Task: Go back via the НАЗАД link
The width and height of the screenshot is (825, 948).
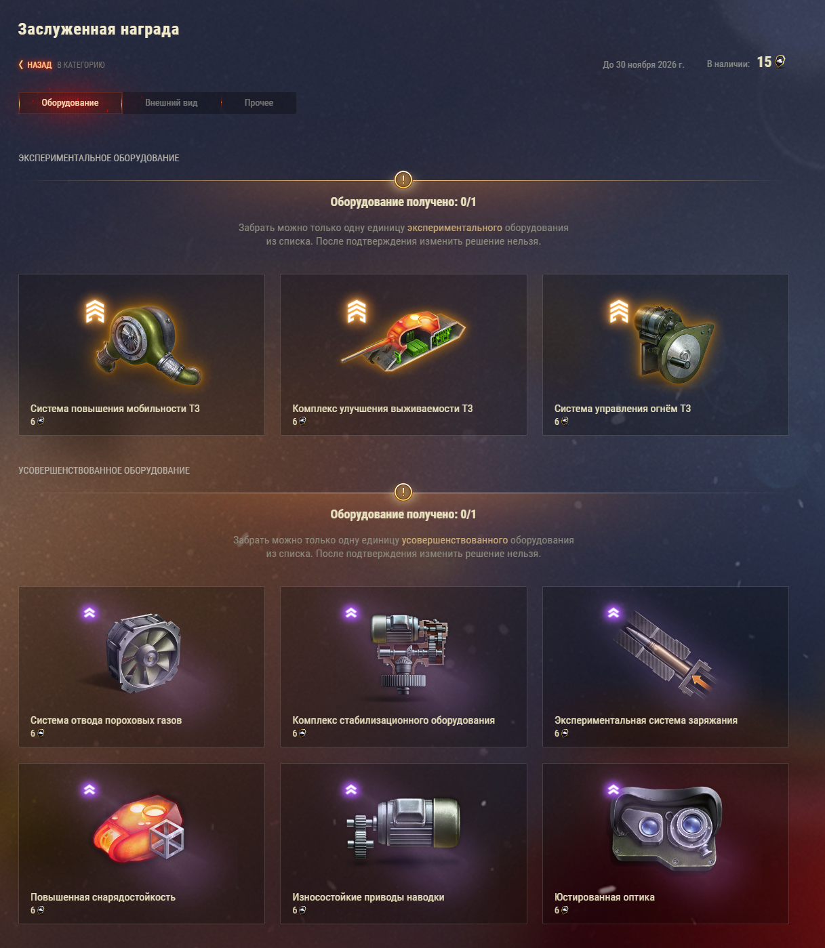Action: [x=39, y=65]
